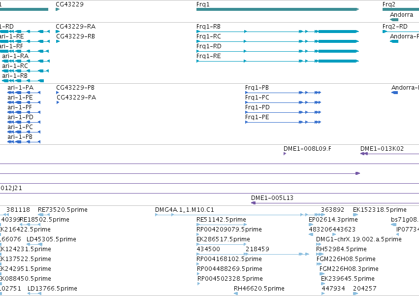
Task: Click the 204257 feature label
Action: [x=365, y=289]
